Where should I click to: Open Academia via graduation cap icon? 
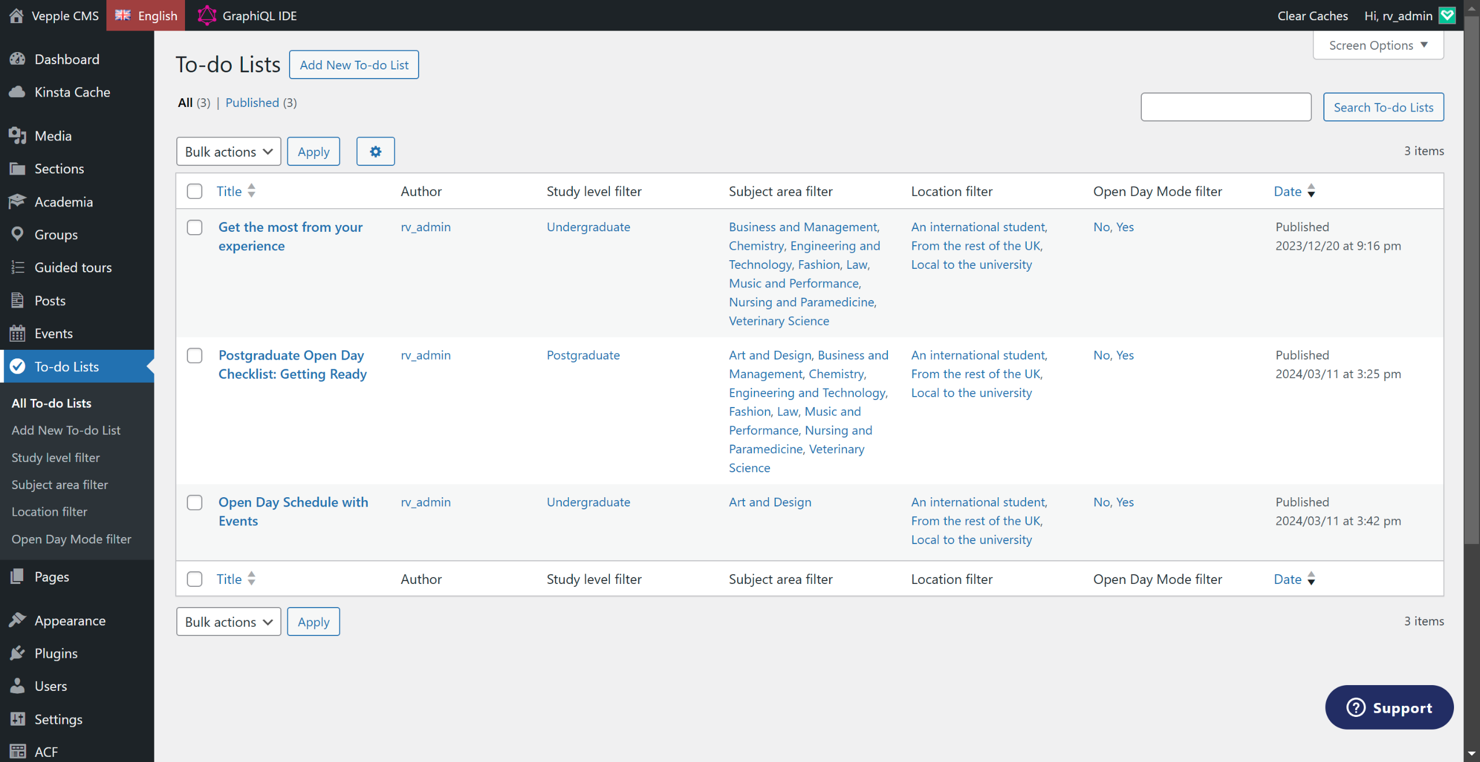(x=17, y=202)
